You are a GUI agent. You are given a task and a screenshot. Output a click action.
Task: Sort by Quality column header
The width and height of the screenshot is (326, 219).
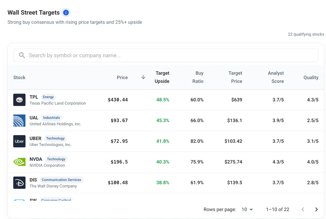[x=311, y=77]
